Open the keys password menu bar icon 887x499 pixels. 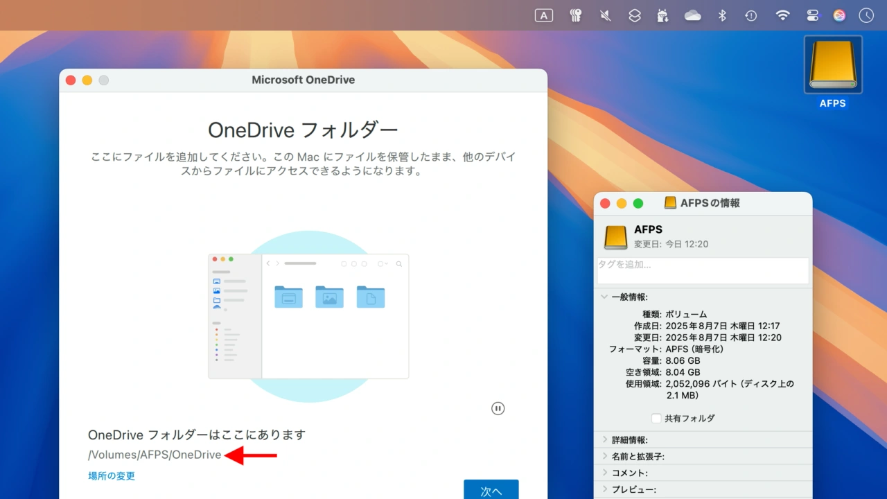pyautogui.click(x=575, y=15)
